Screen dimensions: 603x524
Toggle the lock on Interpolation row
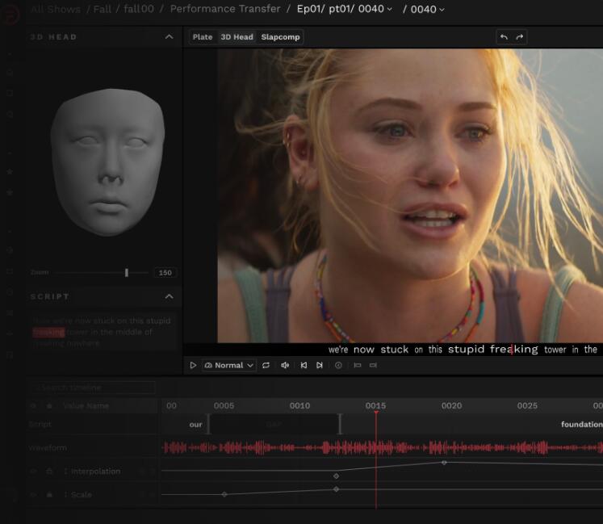(x=49, y=472)
